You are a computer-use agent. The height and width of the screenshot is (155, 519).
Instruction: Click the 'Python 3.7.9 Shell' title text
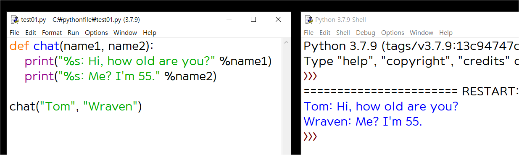click(340, 20)
